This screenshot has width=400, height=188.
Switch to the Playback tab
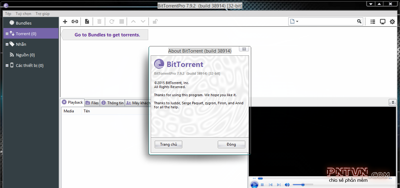click(72, 102)
